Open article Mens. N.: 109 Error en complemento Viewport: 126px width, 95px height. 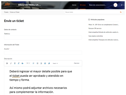[x=104, y=25]
